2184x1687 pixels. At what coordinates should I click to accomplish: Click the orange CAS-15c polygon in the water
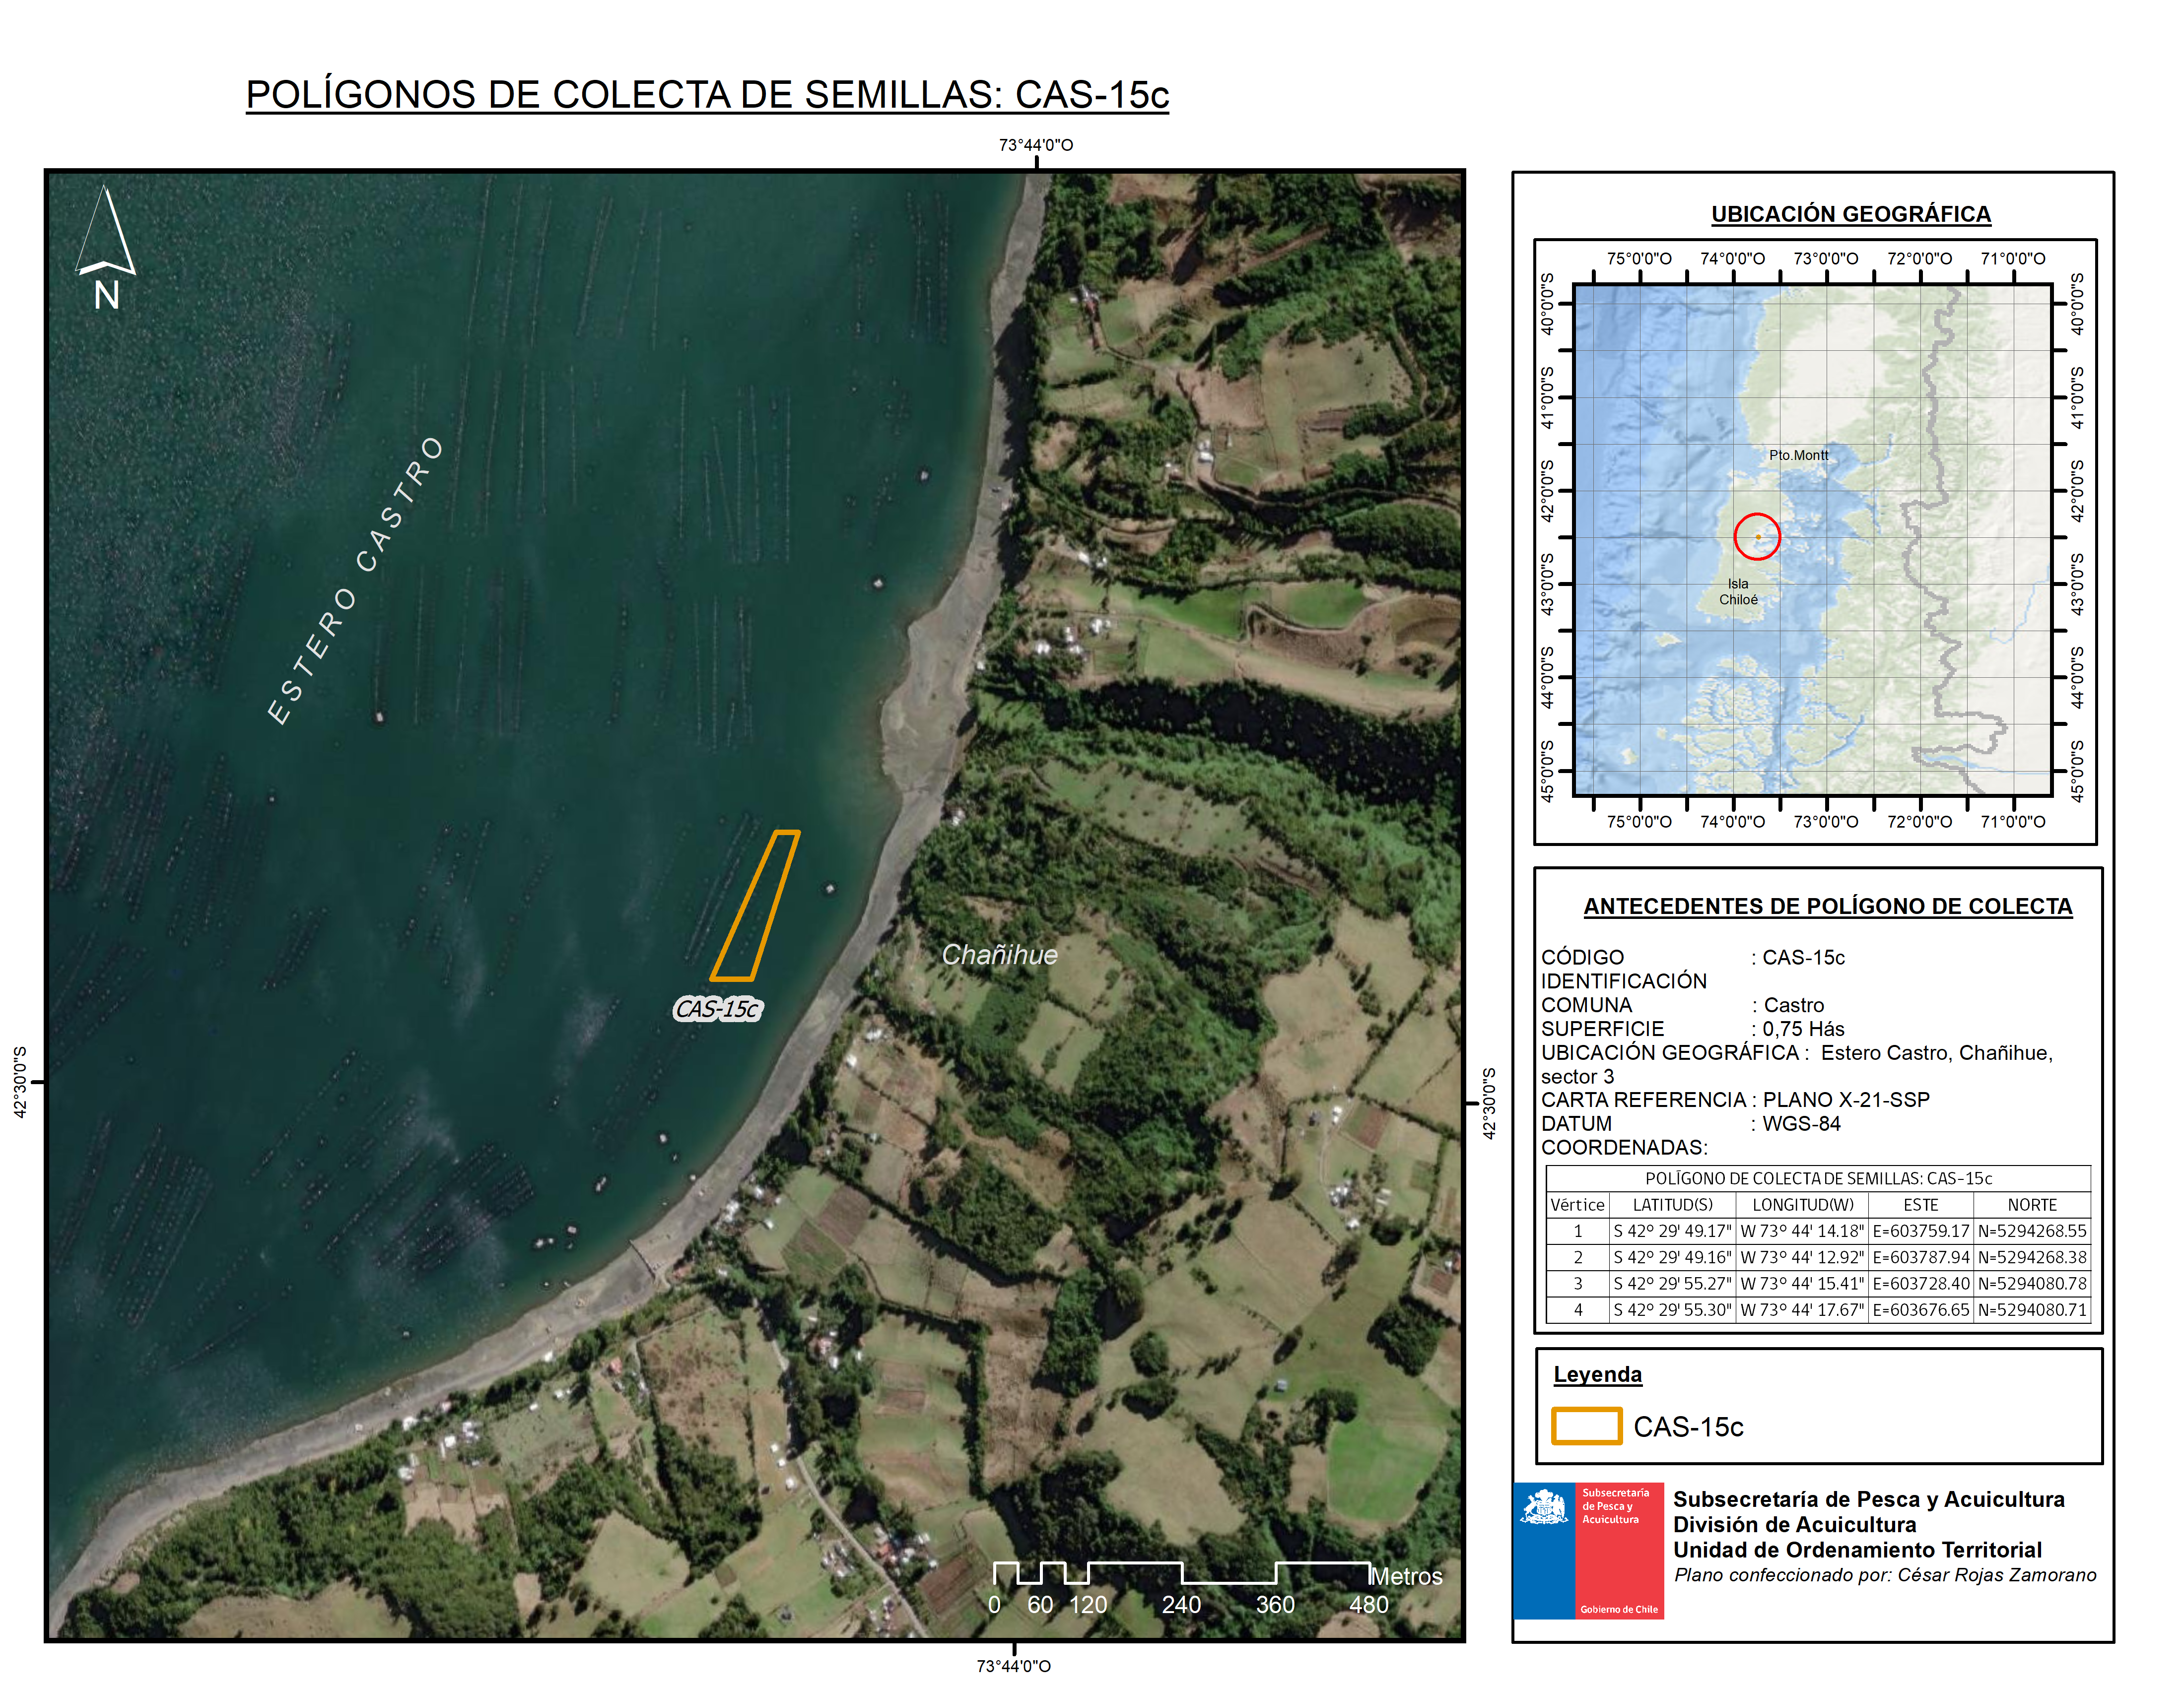click(755, 905)
